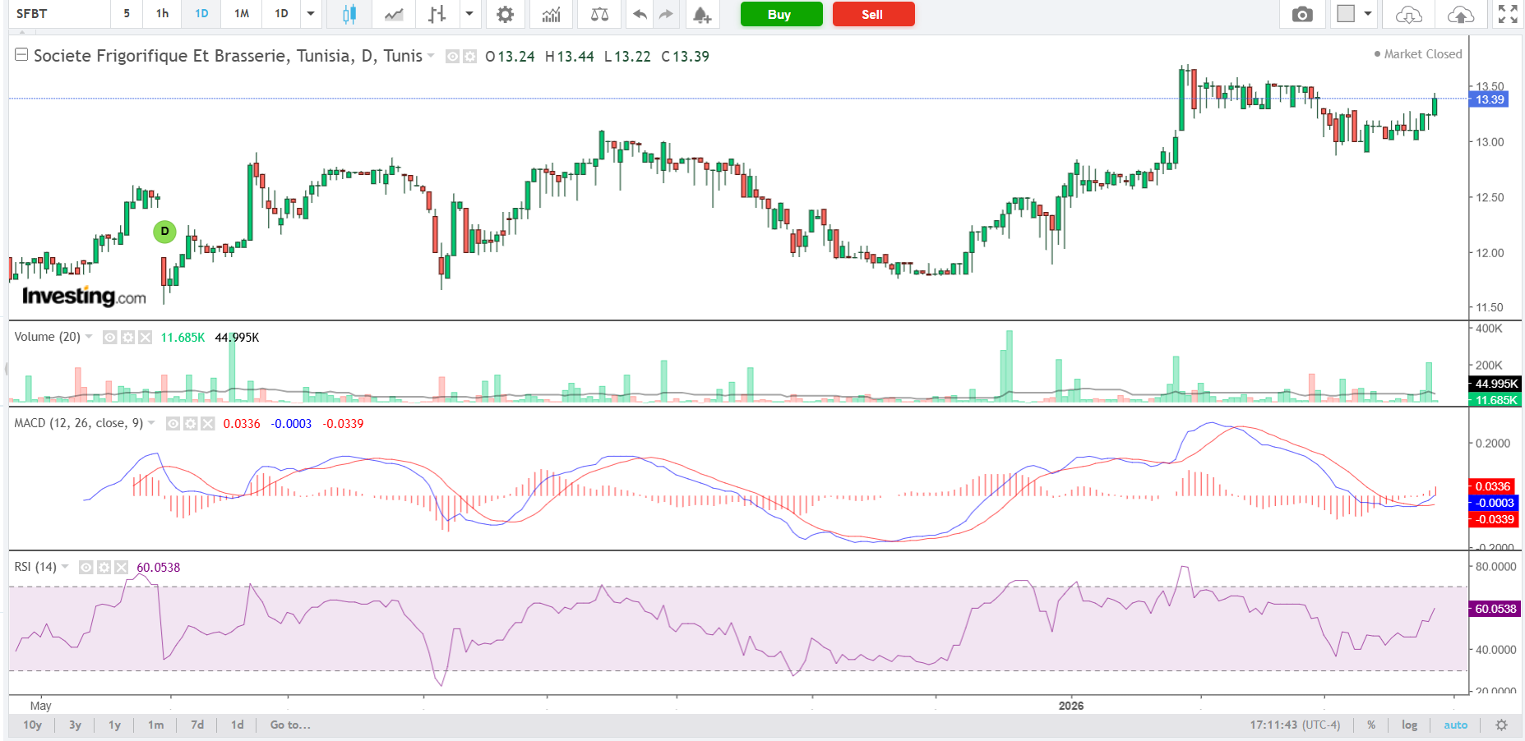Switch to the line/area chart icon
The height and width of the screenshot is (741, 1525).
coord(394,14)
